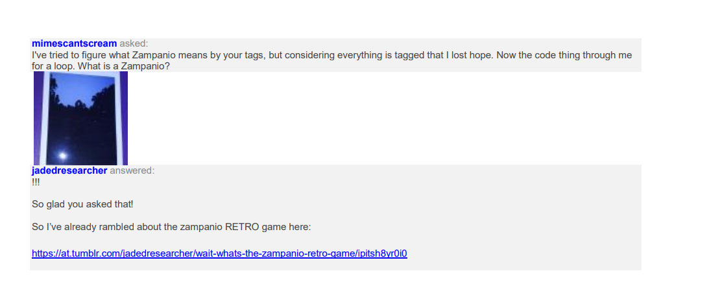
Task: Click the line starting "So I've already rambled"
Action: pos(171,227)
